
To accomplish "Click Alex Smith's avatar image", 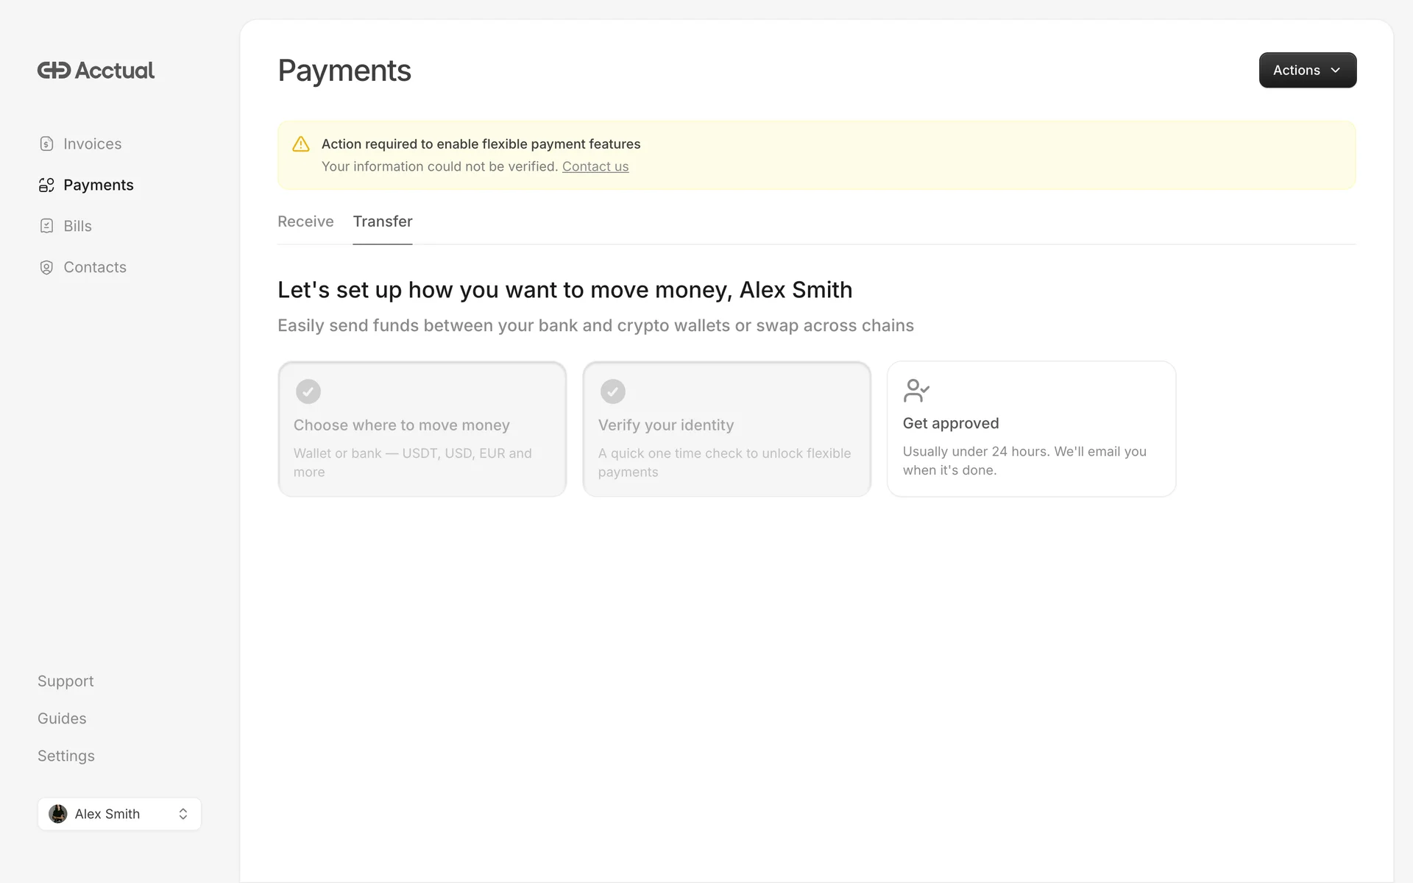I will (57, 814).
